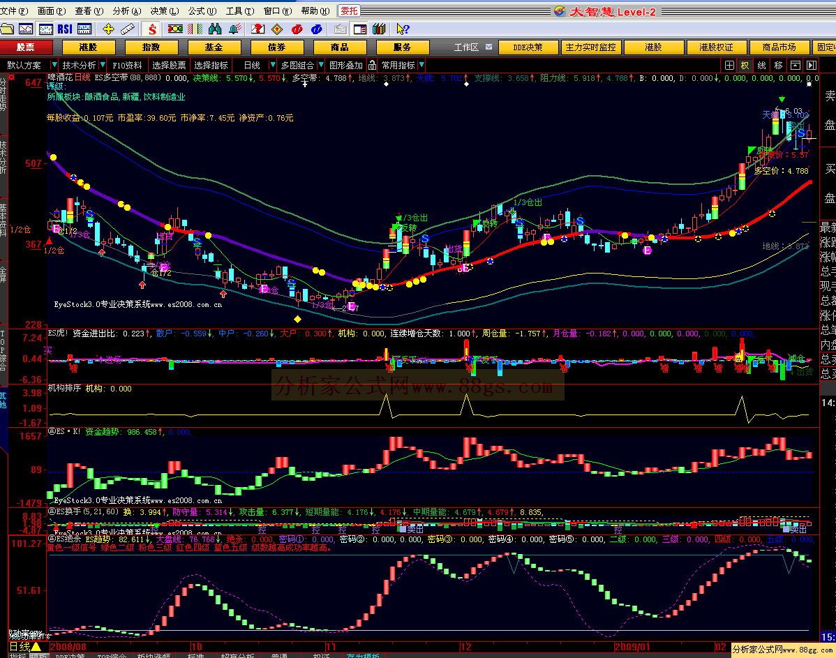
Task: Click the 选择股票 button
Action: (x=168, y=65)
